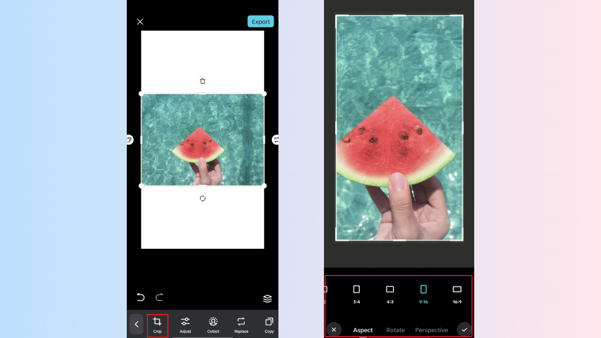The height and width of the screenshot is (338, 601).
Task: Confirm the crop with the checkmark
Action: coord(464,330)
